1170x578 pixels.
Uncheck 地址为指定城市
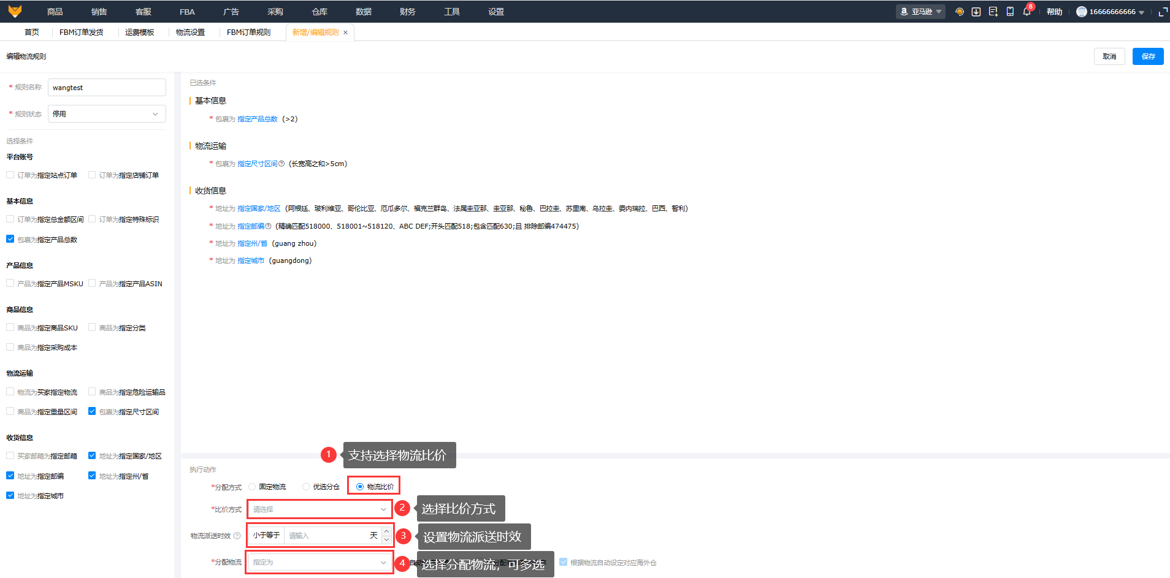(10, 495)
